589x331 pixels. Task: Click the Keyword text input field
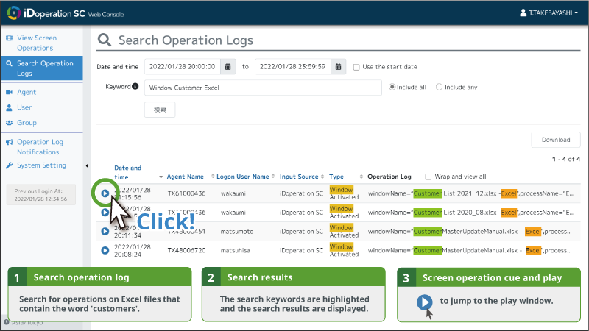coord(263,88)
